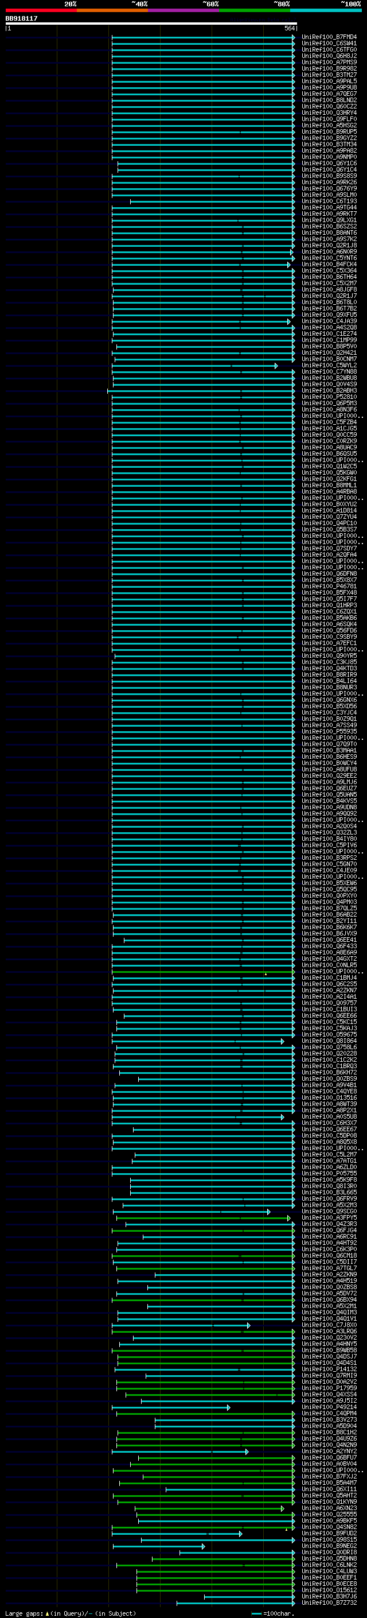Click the UniRef100_Q6FRV9 label

[x=329, y=1198]
